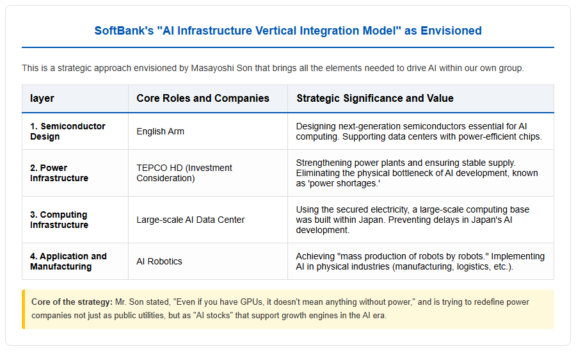576x356 pixels.
Task: Click the SoftBank AI Infrastructure title heading
Action: 287,31
